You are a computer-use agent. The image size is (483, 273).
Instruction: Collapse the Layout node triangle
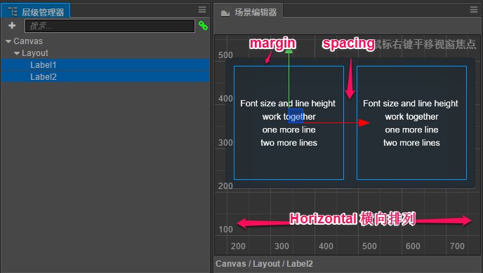coord(17,53)
